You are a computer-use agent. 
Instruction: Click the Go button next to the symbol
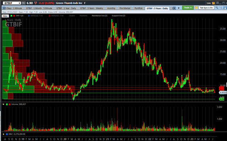coord(23,3)
